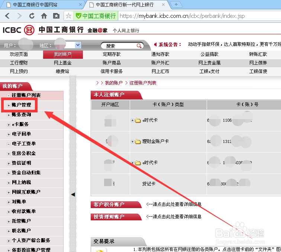Click the search magnifier icon
The image size is (281, 252).
click(139, 46)
